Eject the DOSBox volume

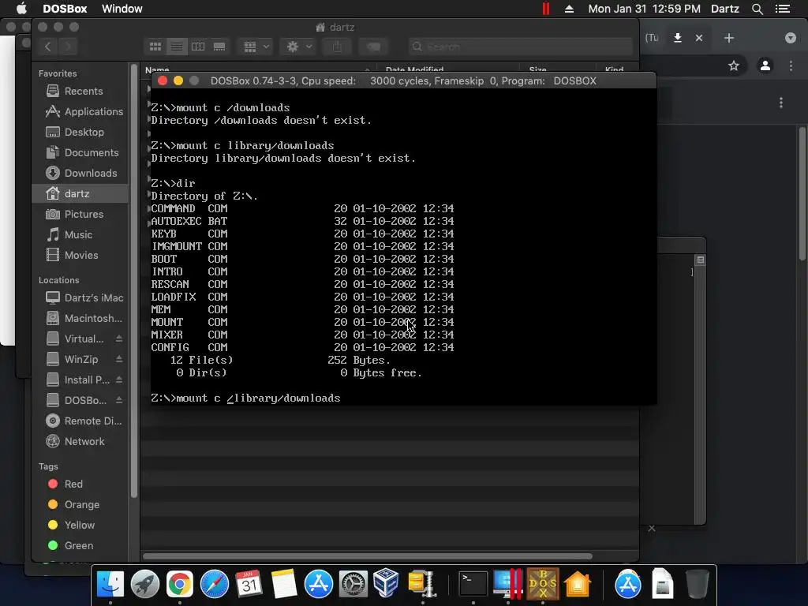119,400
